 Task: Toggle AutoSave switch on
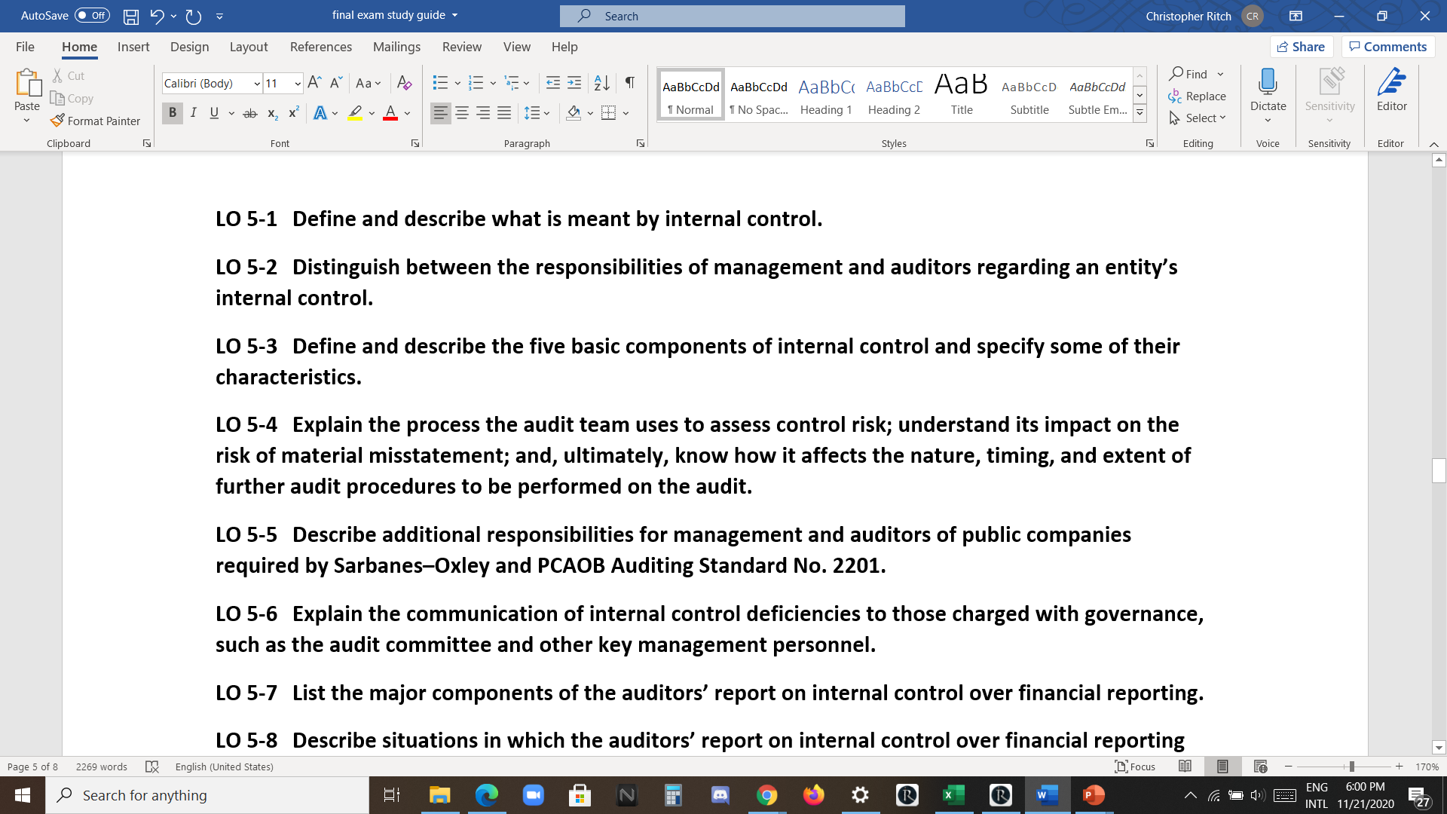click(x=92, y=15)
